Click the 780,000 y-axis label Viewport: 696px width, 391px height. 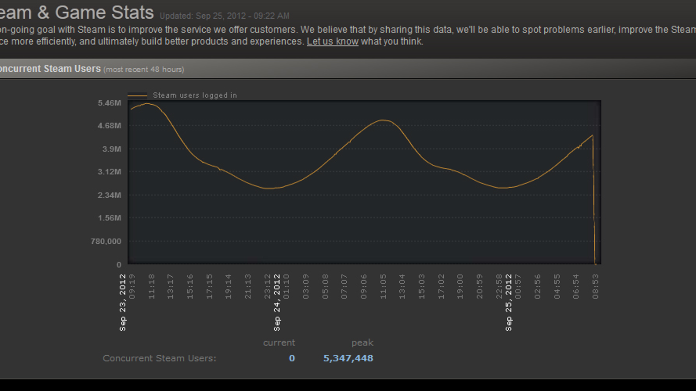pyautogui.click(x=106, y=242)
